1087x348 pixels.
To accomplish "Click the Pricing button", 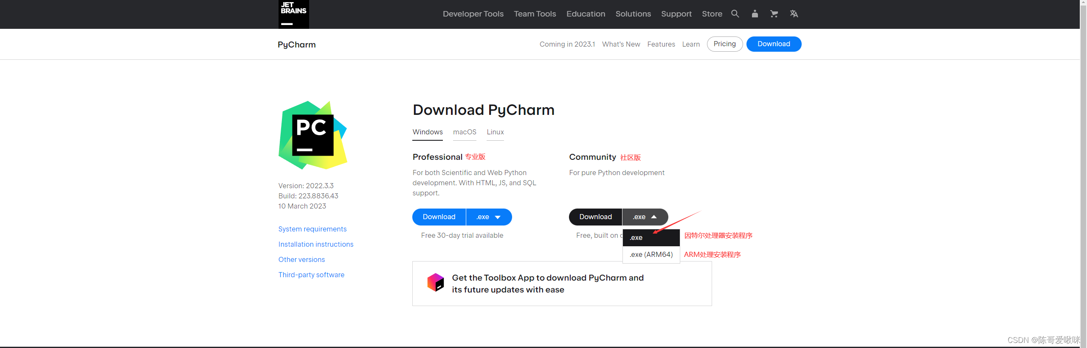I will [725, 44].
